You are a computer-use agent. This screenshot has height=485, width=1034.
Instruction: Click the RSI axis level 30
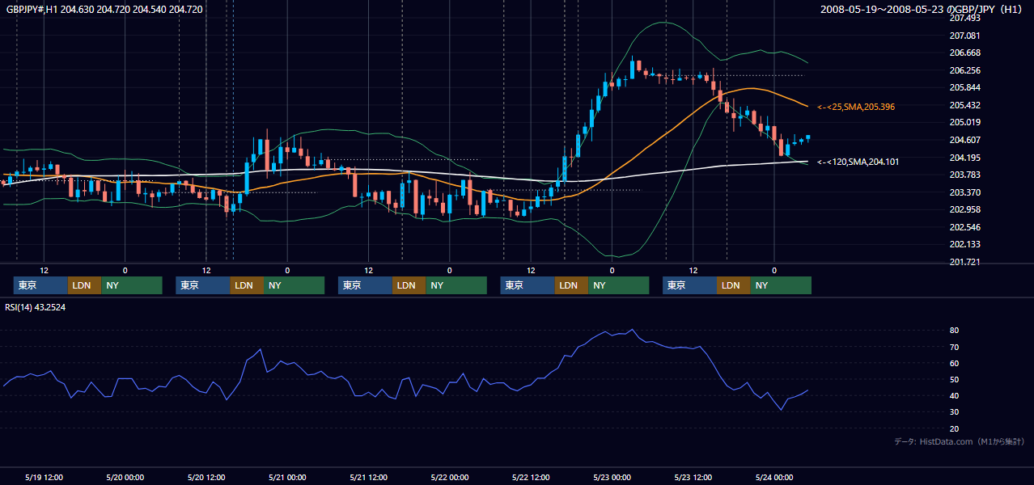954,412
